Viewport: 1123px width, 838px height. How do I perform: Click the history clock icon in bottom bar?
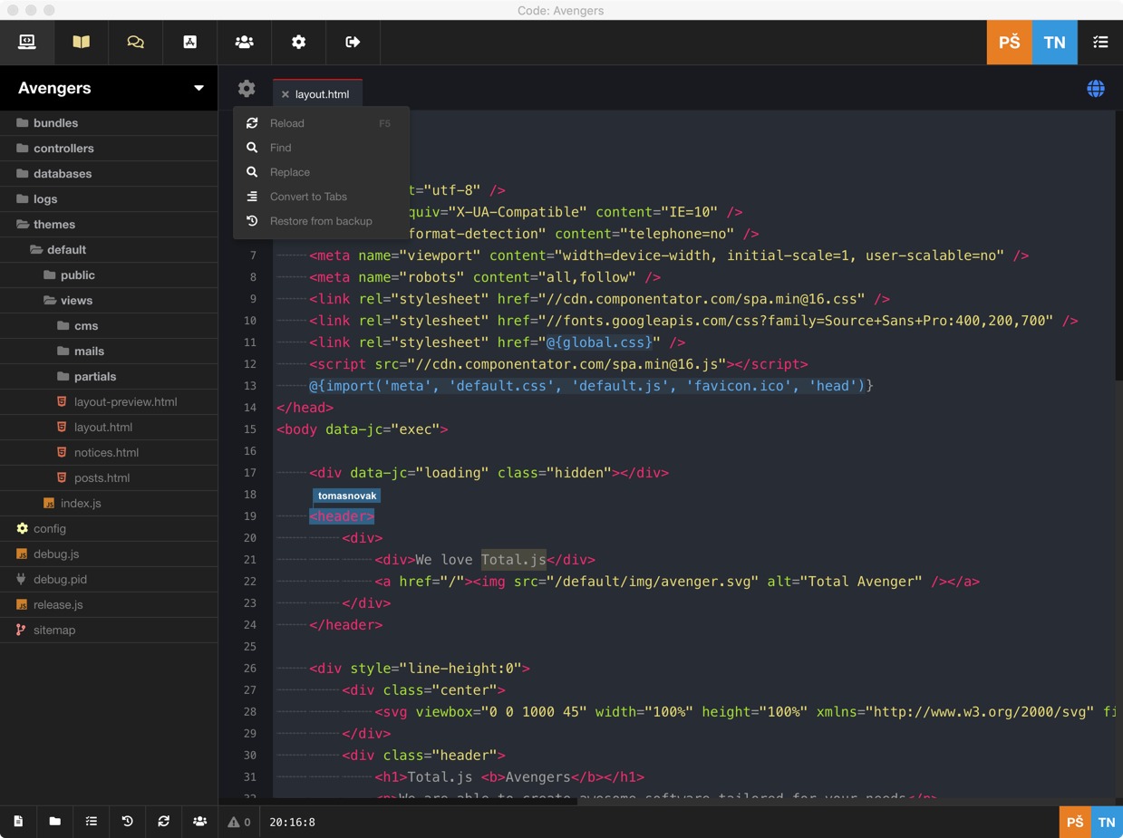point(127,821)
